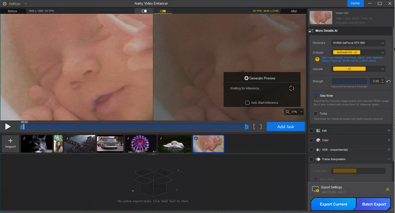Click the HDR section icon
This screenshot has height=213, width=395.
318,149
